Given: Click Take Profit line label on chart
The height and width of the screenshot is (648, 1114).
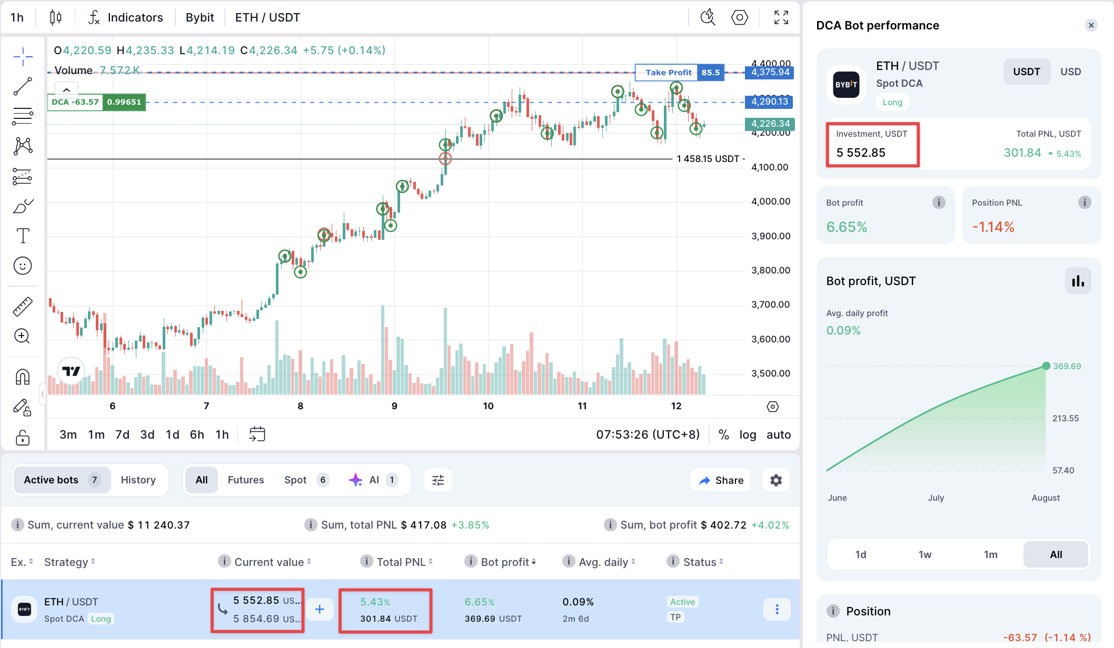Looking at the screenshot, I should point(668,73).
